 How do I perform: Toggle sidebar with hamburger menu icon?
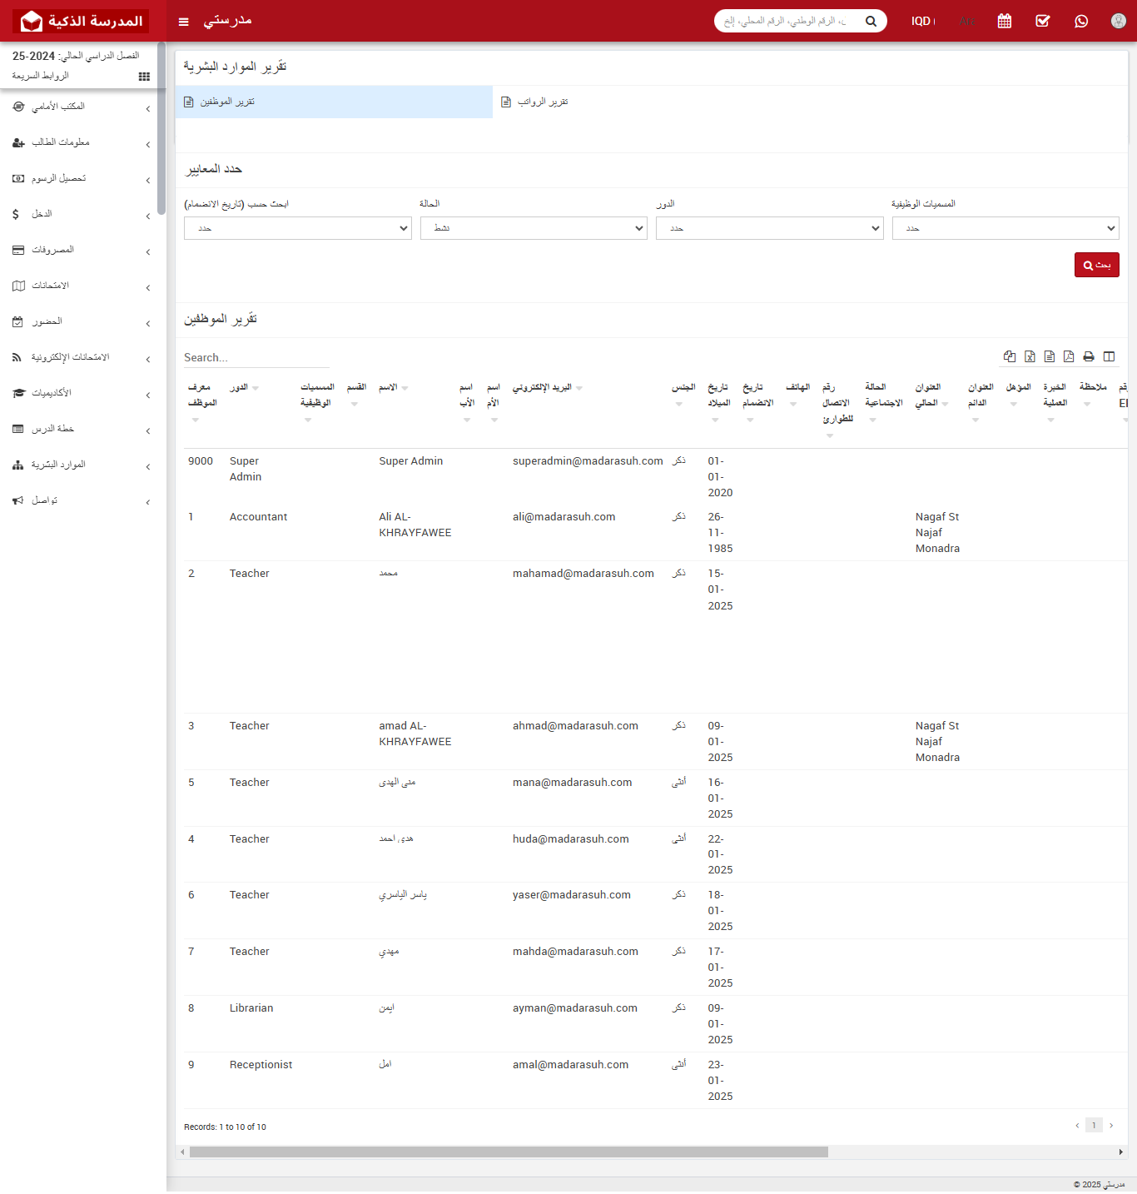pyautogui.click(x=184, y=22)
